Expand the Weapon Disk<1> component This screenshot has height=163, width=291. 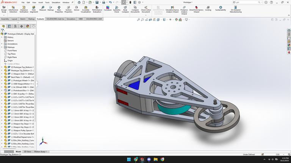(x=2, y=74)
